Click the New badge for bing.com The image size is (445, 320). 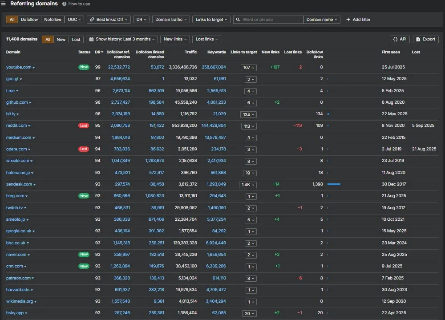point(84,196)
